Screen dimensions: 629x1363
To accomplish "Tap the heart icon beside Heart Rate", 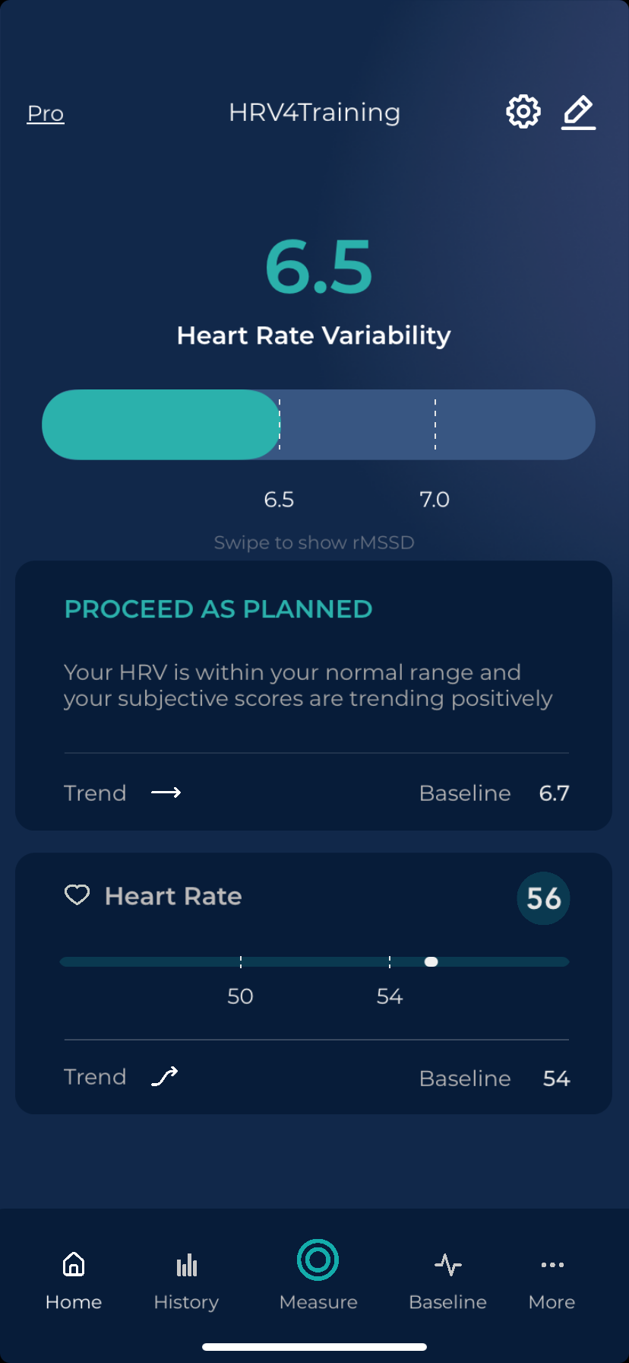I will [x=77, y=895].
